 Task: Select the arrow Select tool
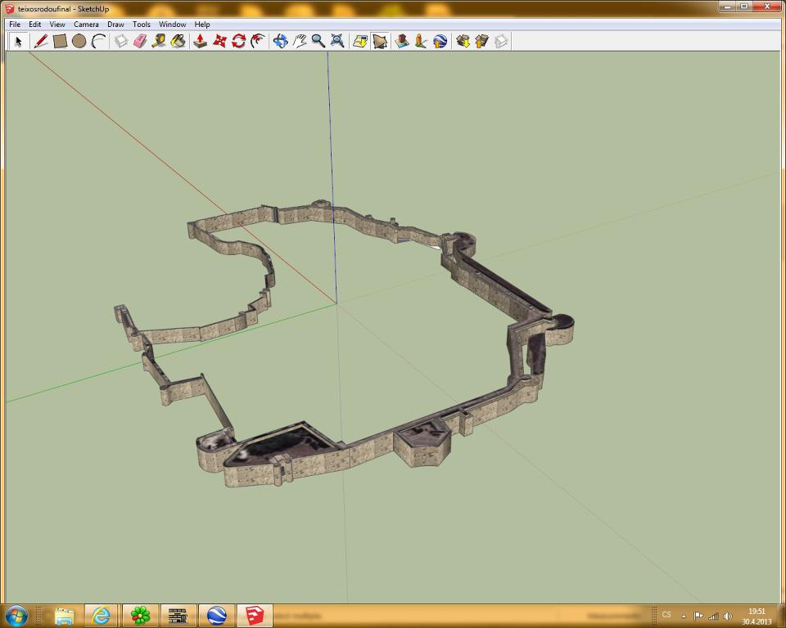18,41
